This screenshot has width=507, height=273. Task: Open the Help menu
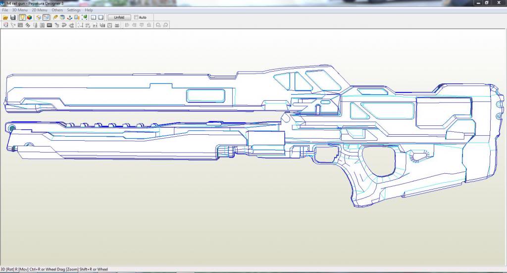click(89, 10)
